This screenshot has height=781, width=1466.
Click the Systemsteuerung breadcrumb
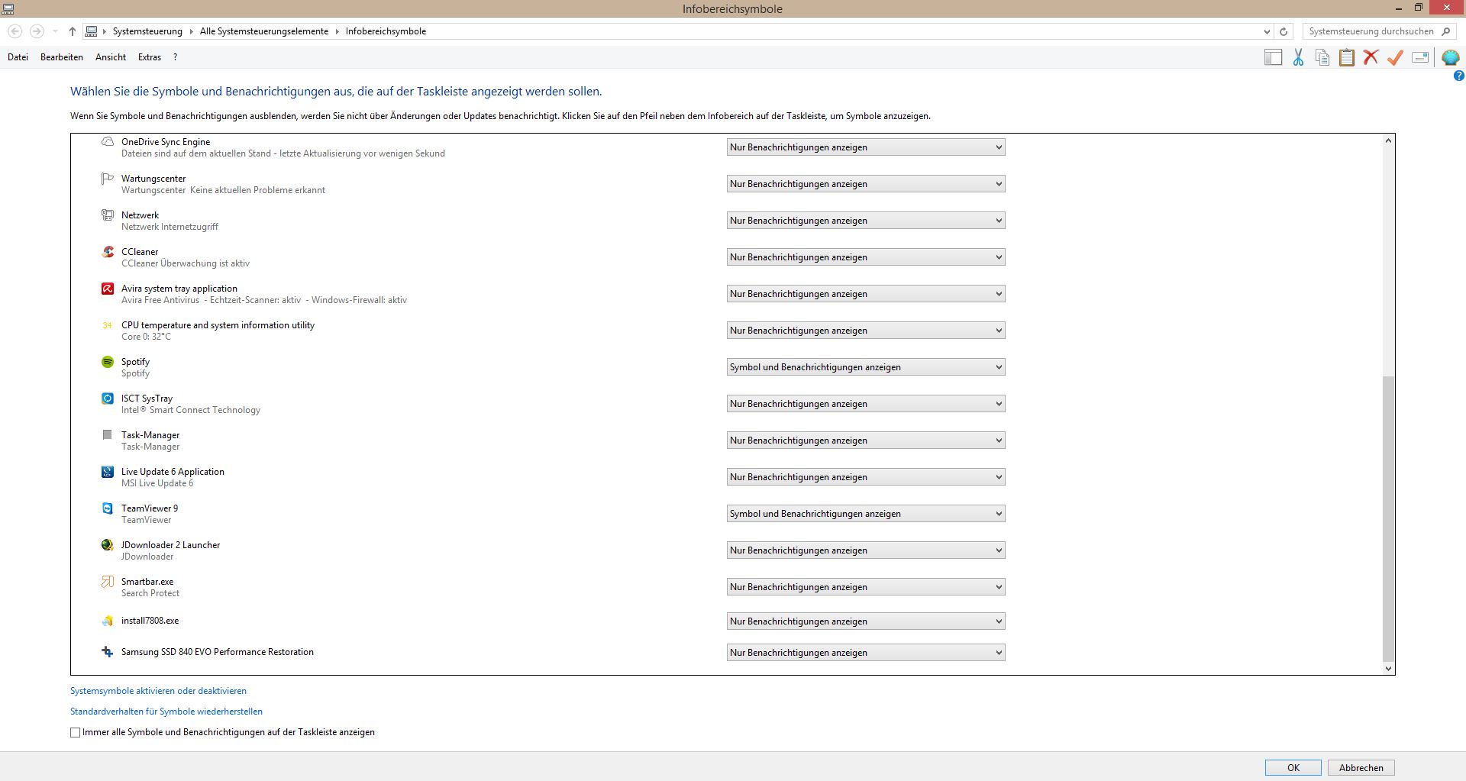click(147, 31)
